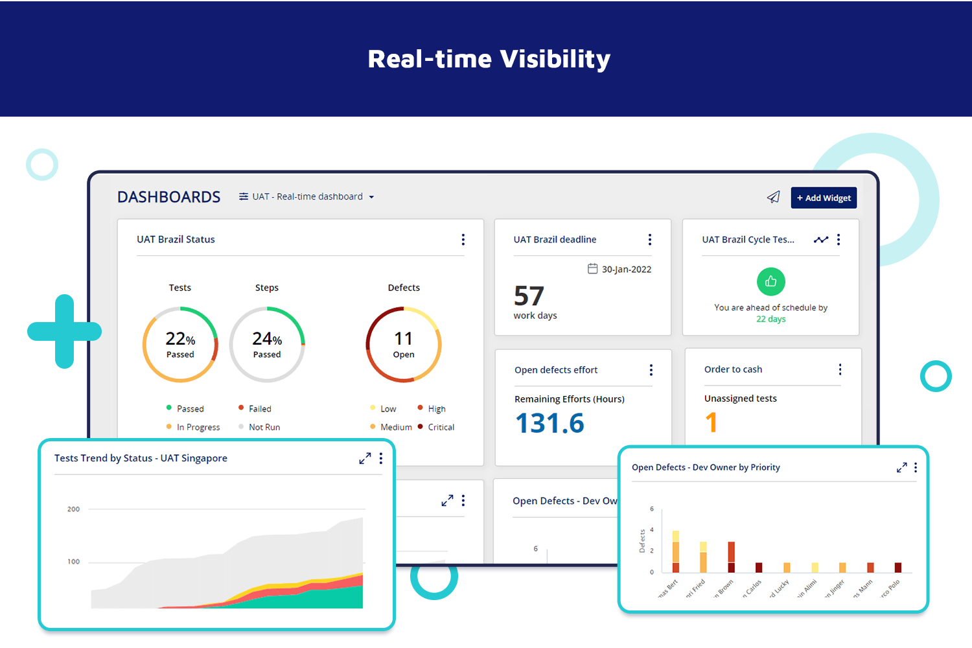
Task: Toggle the Low defects legend item
Action: [x=383, y=409]
